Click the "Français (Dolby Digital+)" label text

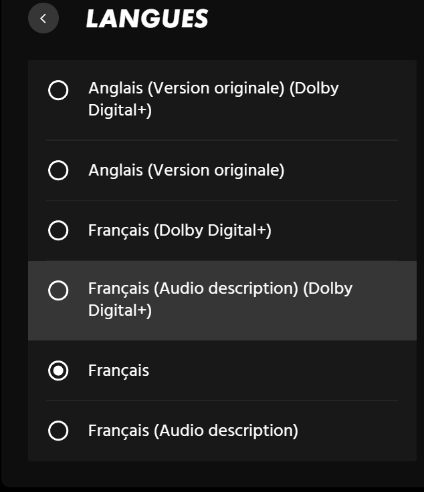(x=179, y=231)
